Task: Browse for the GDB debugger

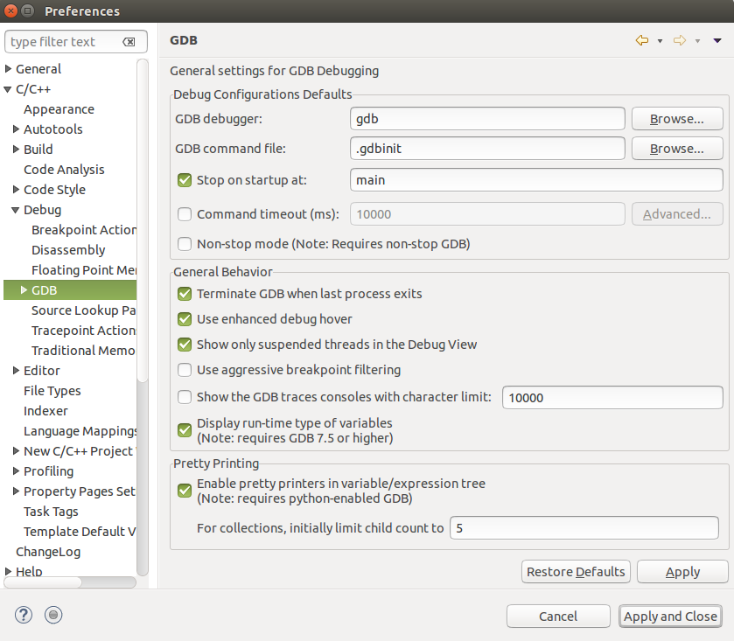Action: click(677, 119)
